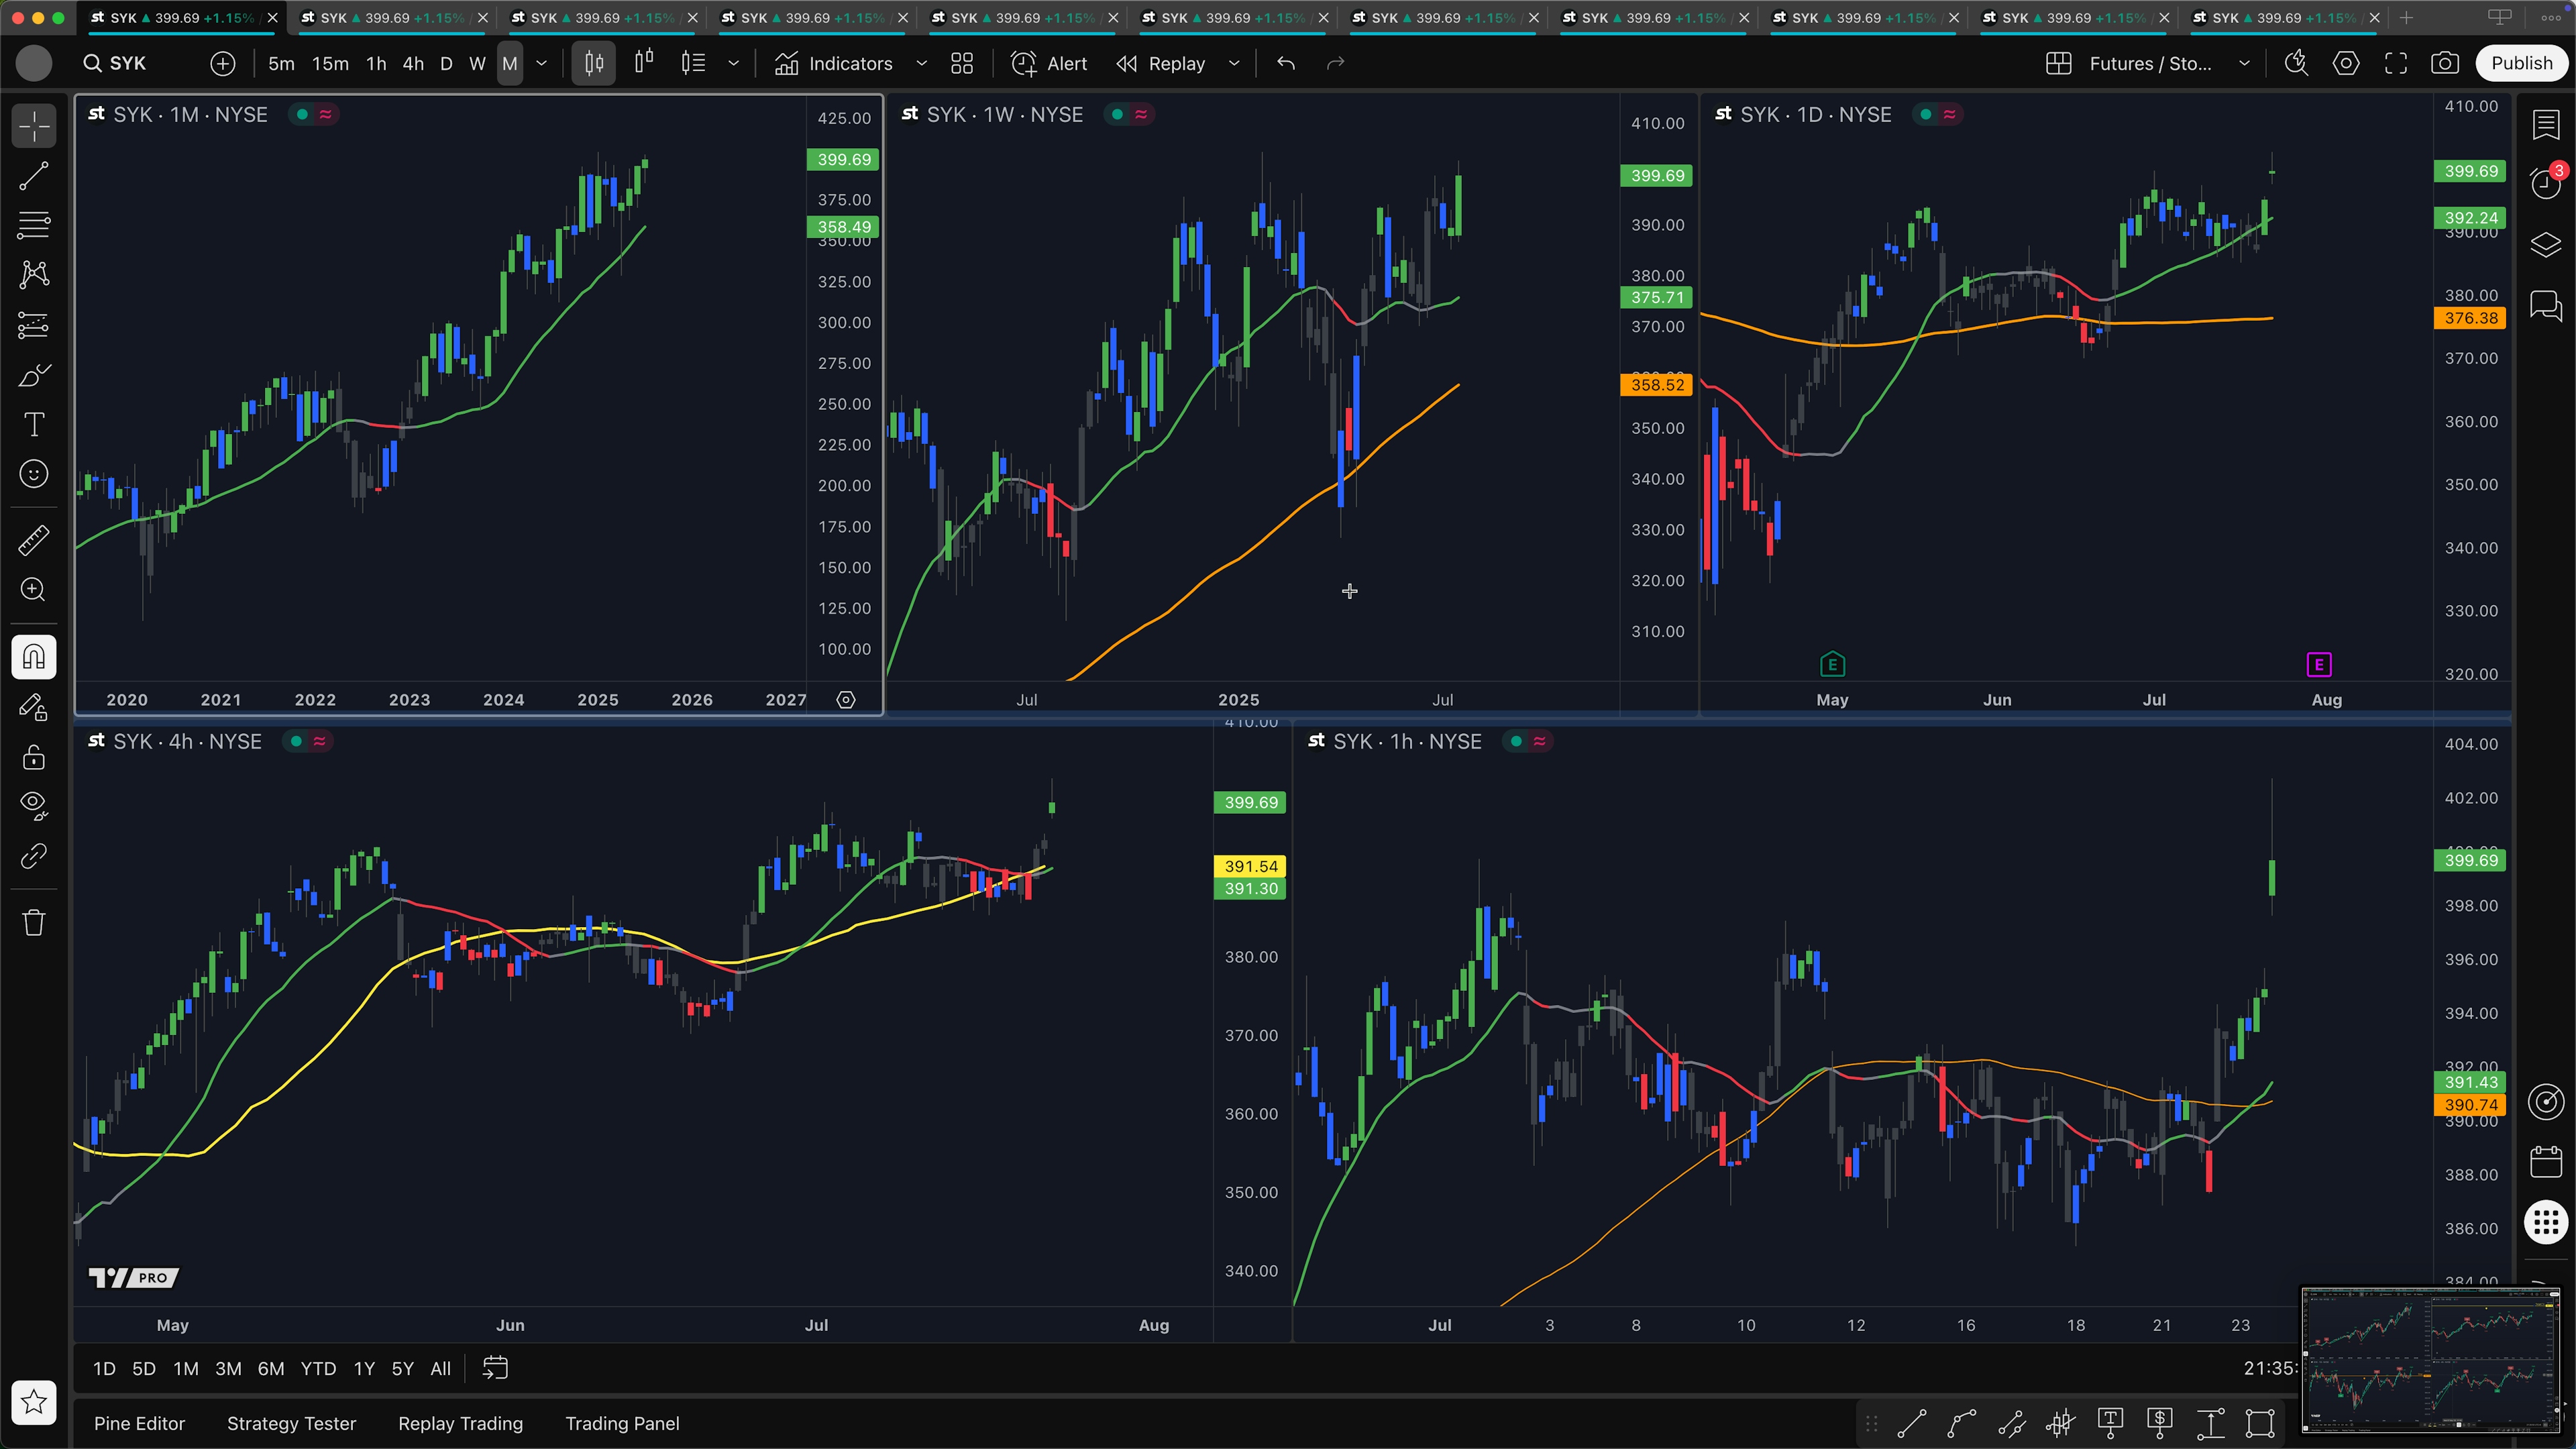This screenshot has width=2576, height=1449.
Task: Select the crosshair cursor tool
Action: (x=34, y=126)
